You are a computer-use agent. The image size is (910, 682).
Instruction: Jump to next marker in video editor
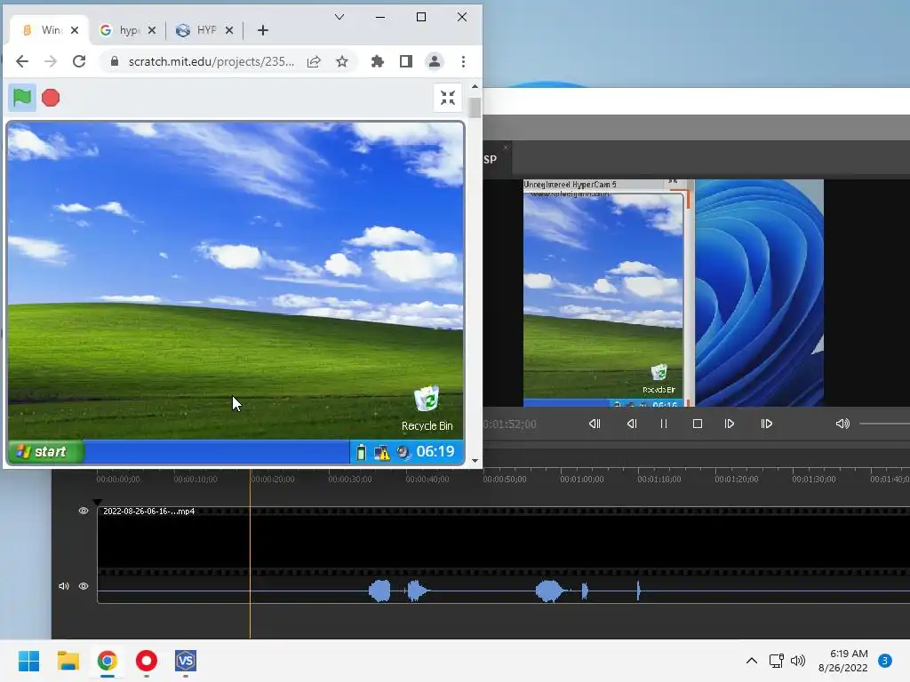coord(767,424)
